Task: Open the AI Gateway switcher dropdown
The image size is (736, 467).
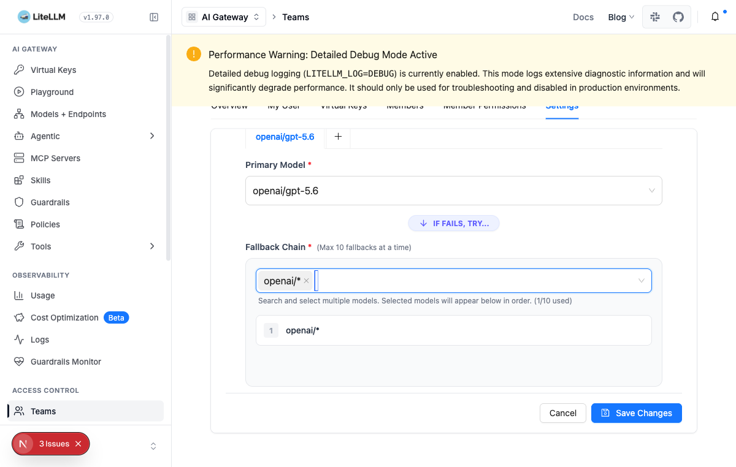Action: coord(224,17)
